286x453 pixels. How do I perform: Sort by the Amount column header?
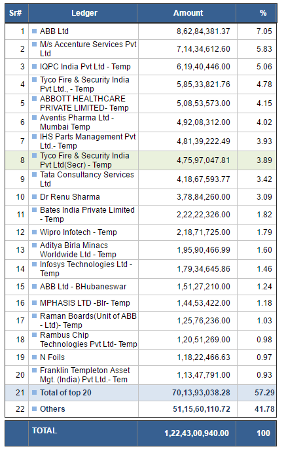click(188, 13)
